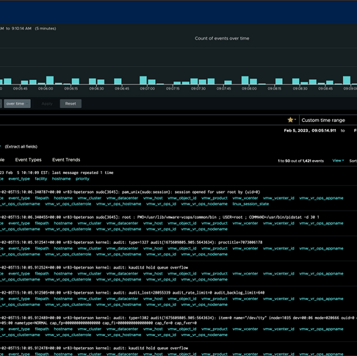Click into the search query field
Image resolution: width=357 pixels, height=356 pixels.
pos(143,120)
